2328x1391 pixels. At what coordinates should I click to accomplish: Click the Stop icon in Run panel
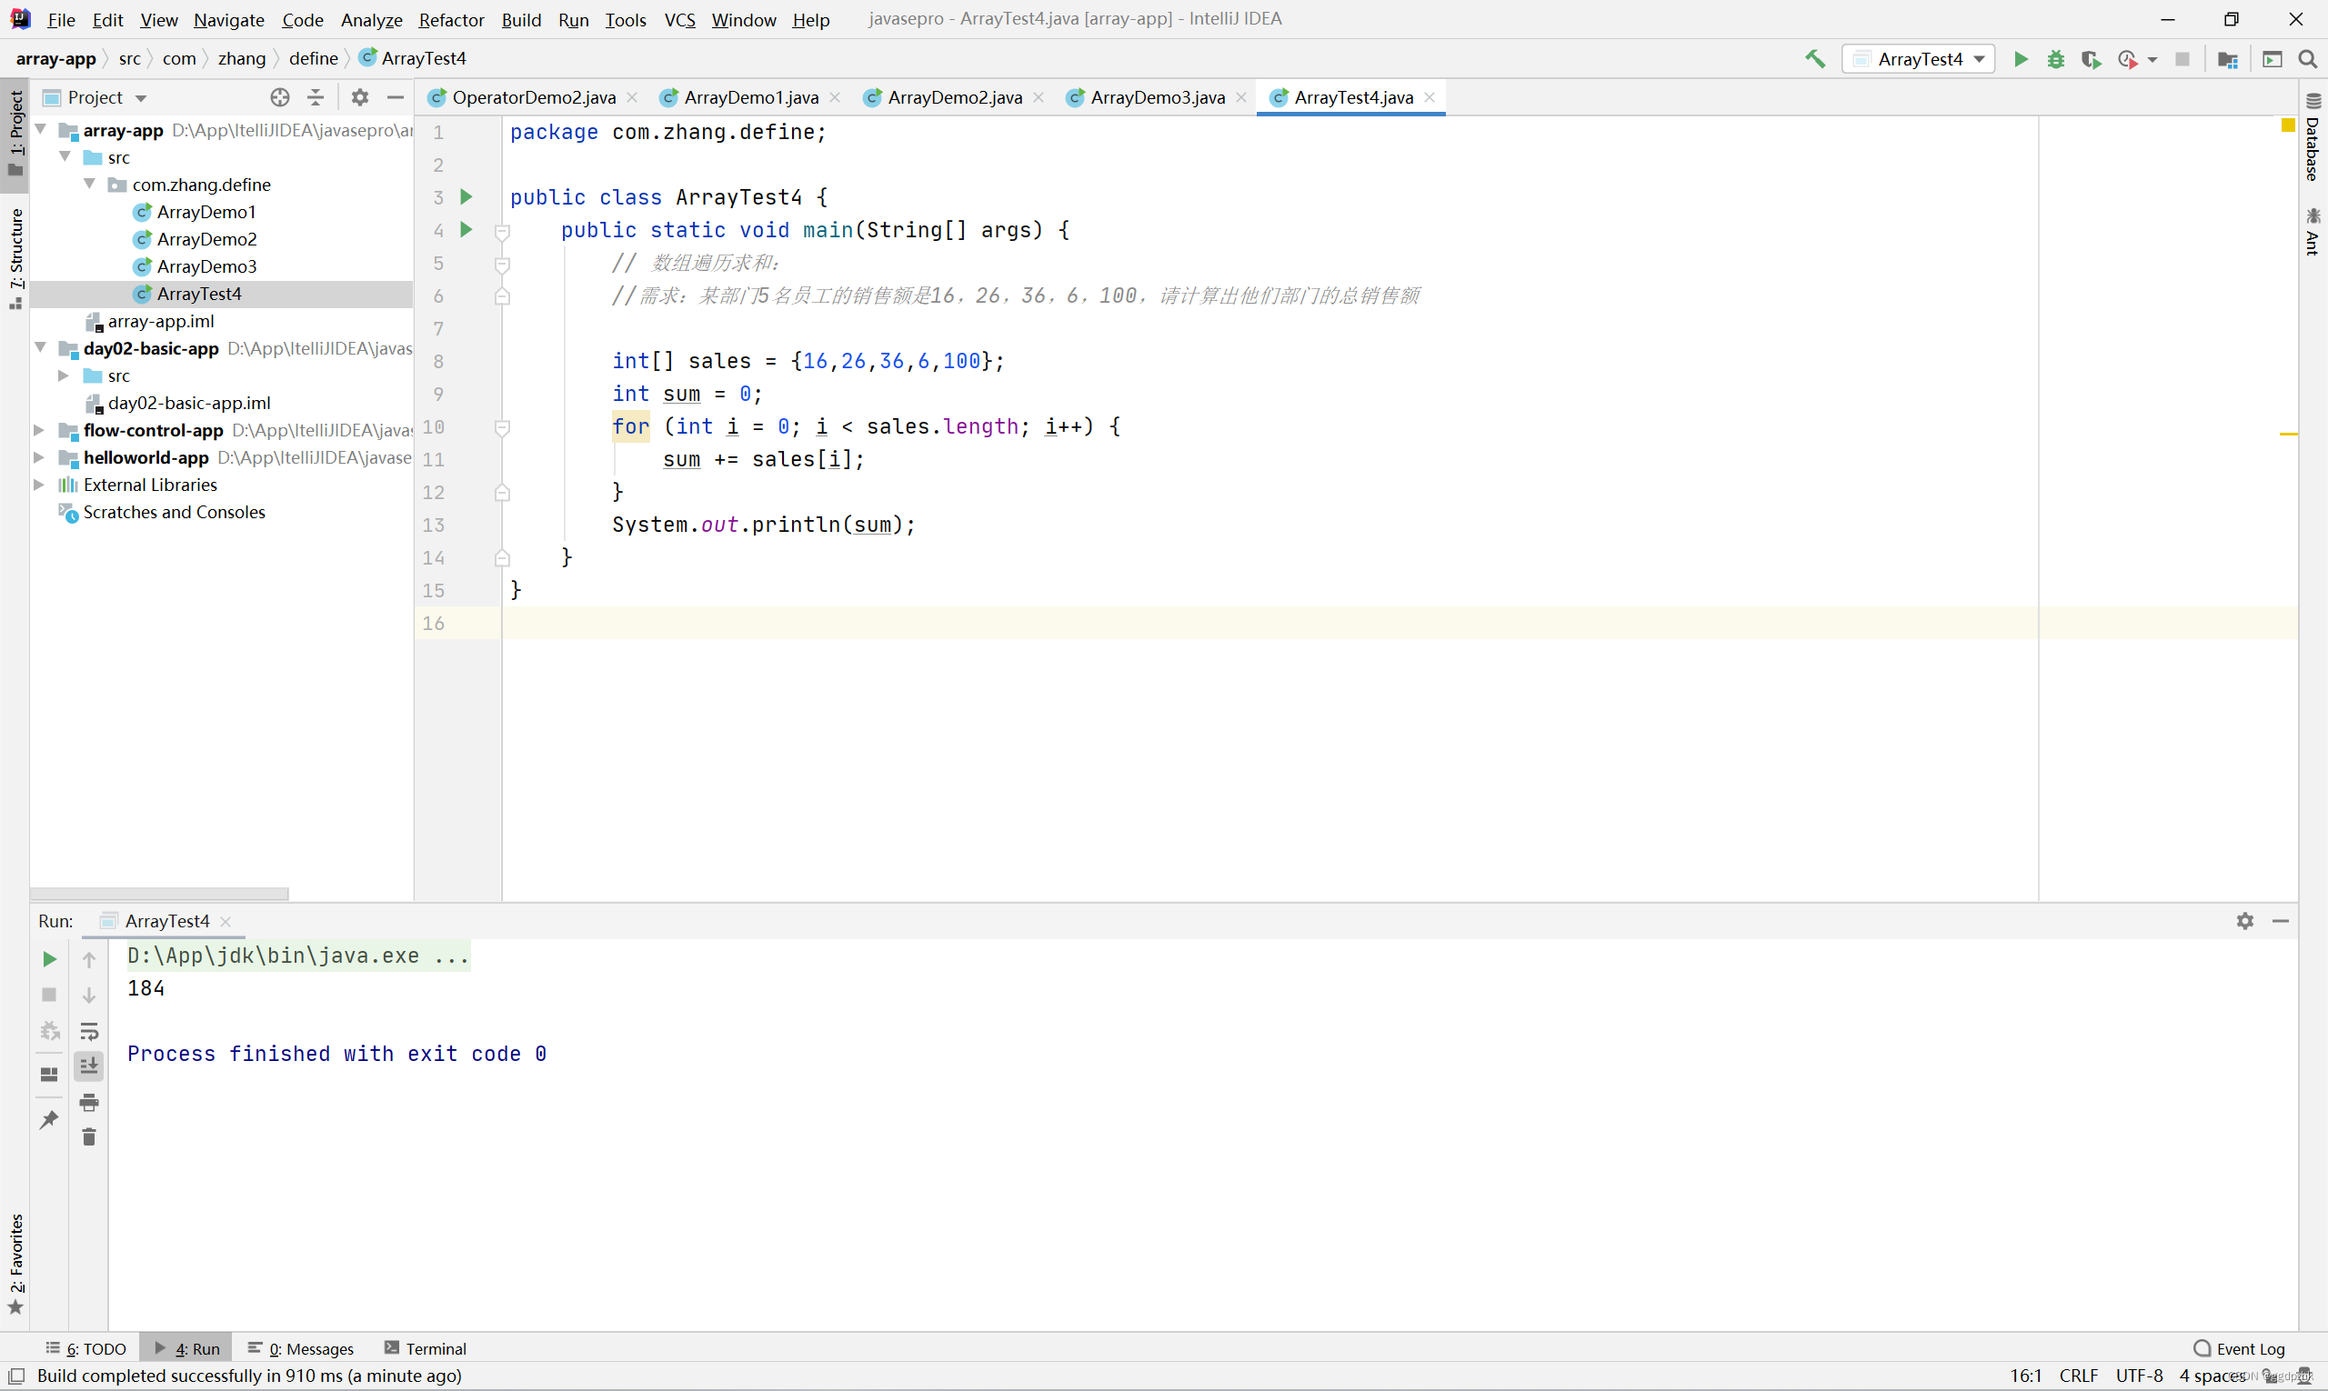(x=50, y=995)
